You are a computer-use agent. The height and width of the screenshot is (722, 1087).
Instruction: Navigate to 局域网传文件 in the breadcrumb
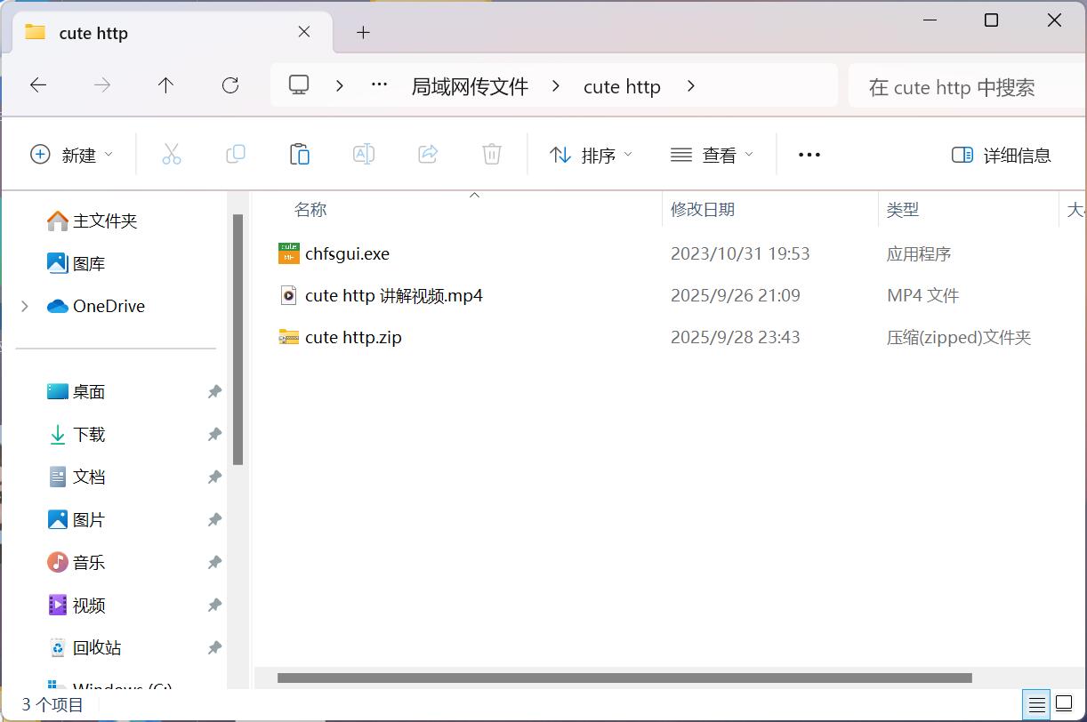point(470,86)
